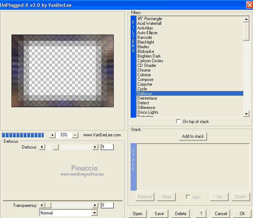Viewport: 253px width, 218px height.
Task: Click the filter list scrollbar thumb
Action: 246,31
